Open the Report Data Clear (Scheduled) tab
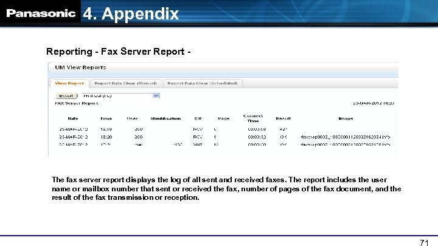 203,83
